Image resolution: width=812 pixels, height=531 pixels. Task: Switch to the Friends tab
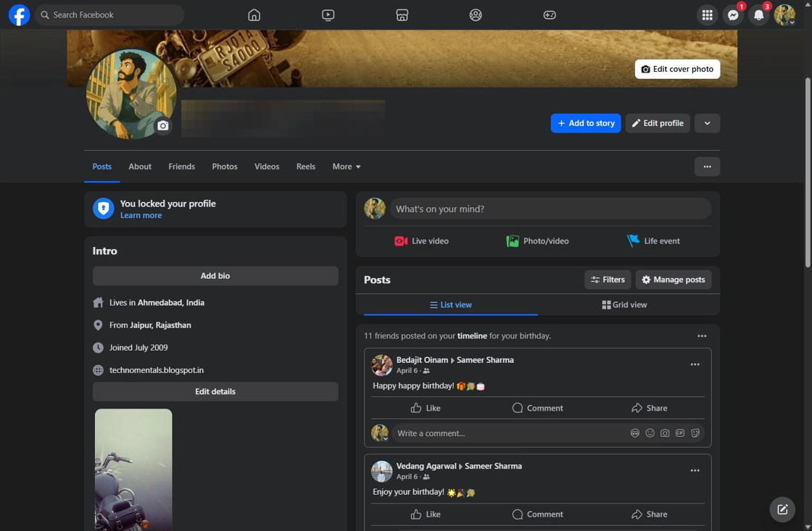182,167
